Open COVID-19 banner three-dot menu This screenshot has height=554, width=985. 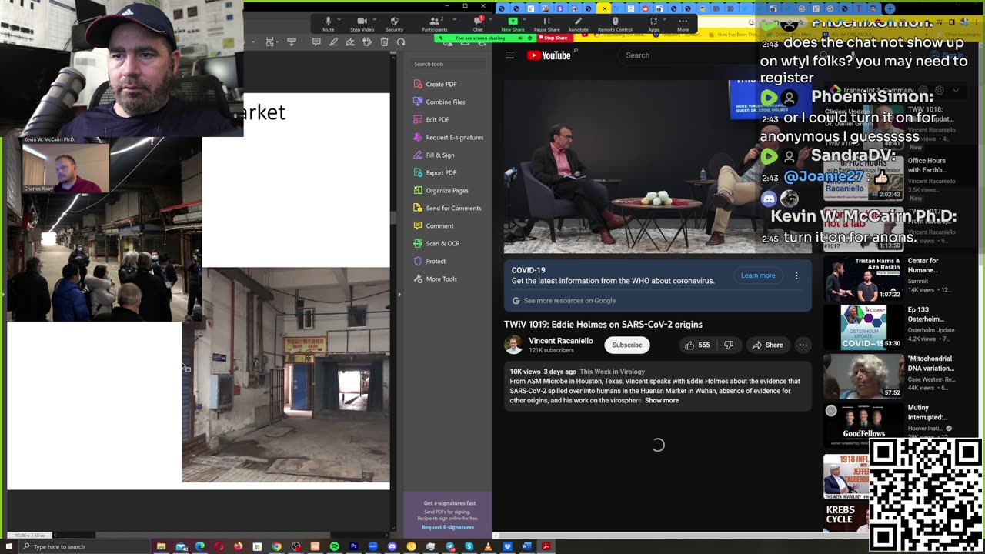point(796,275)
